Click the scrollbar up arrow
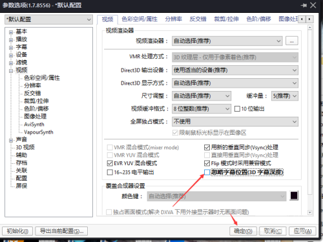Image resolution: width=323 pixels, height=242 pixels. coord(309,28)
